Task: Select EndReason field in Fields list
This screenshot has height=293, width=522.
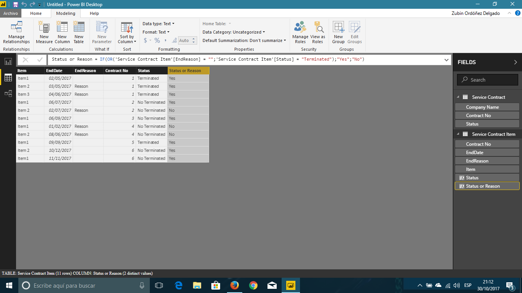Action: tap(487, 161)
